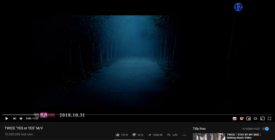Click the video player area
The height and width of the screenshot is (140, 275).
pyautogui.click(x=137, y=57)
